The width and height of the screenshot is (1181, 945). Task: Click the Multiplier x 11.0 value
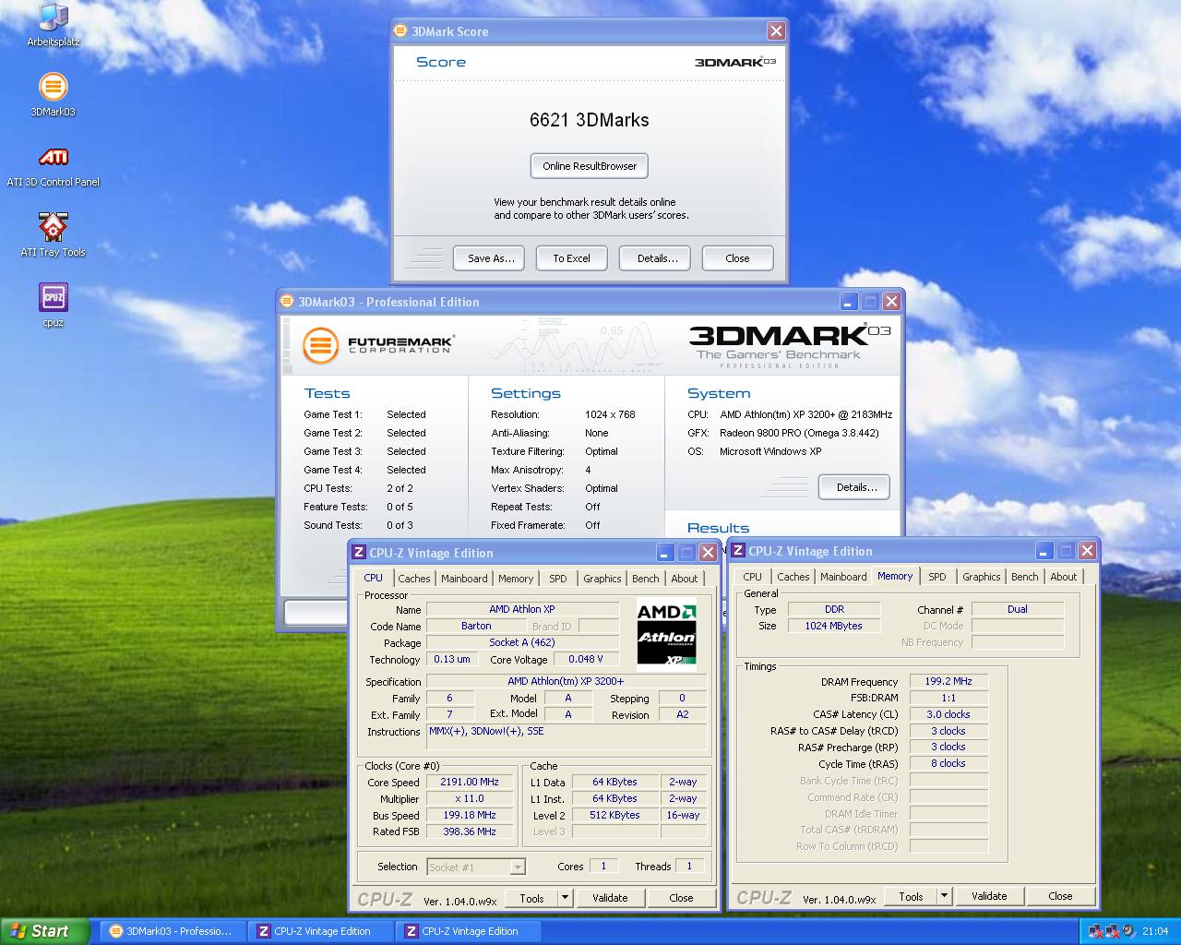click(469, 798)
